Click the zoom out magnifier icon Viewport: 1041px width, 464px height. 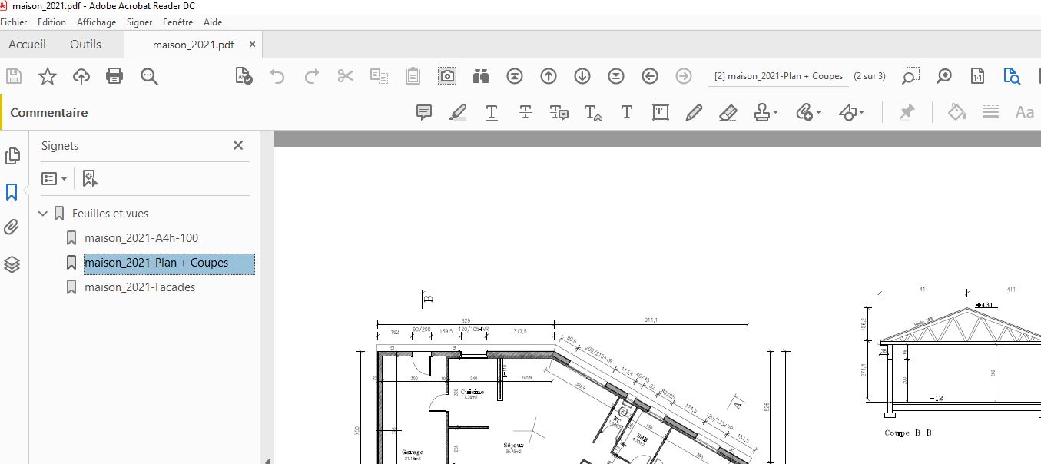click(x=944, y=76)
